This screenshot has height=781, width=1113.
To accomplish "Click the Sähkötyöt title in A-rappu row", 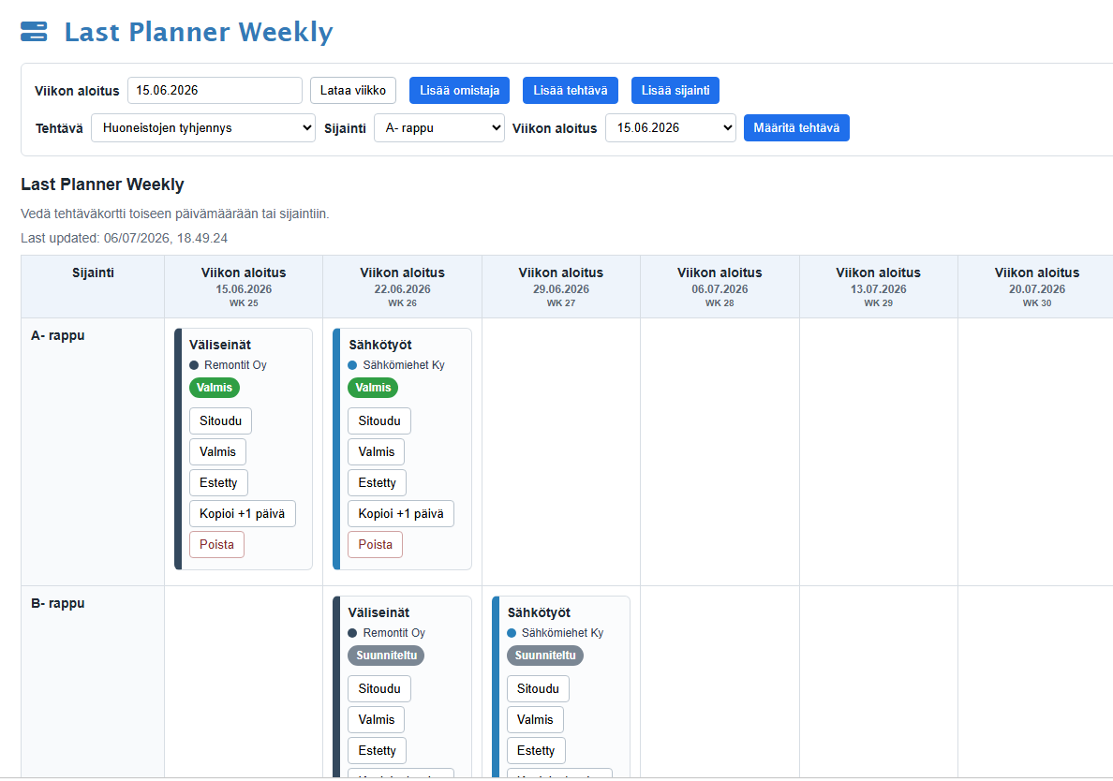I will click(380, 345).
